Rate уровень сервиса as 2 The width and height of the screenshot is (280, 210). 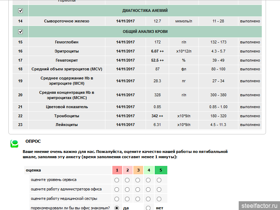127,180
